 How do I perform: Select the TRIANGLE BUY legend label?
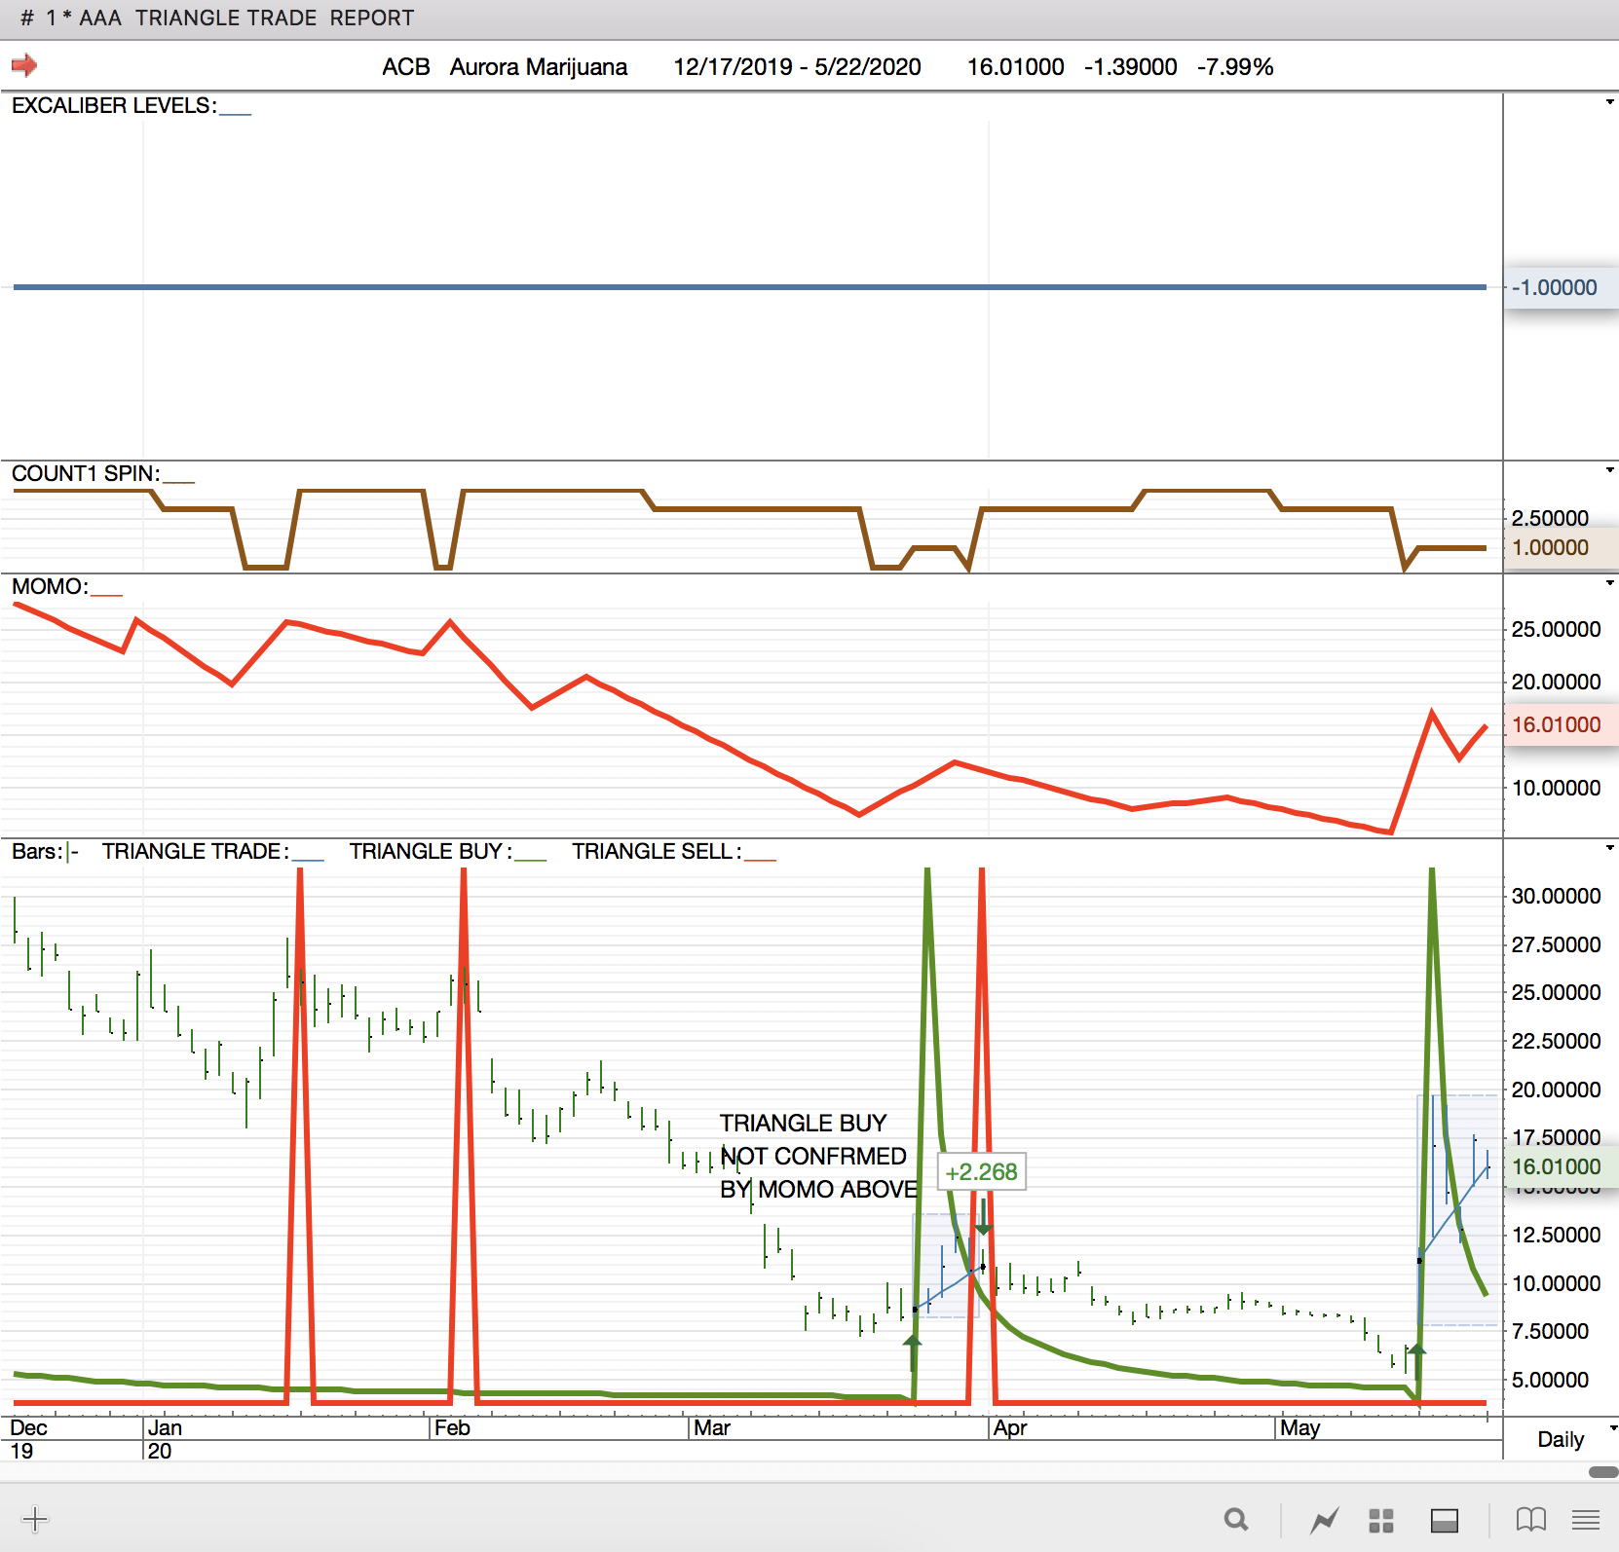tap(426, 851)
